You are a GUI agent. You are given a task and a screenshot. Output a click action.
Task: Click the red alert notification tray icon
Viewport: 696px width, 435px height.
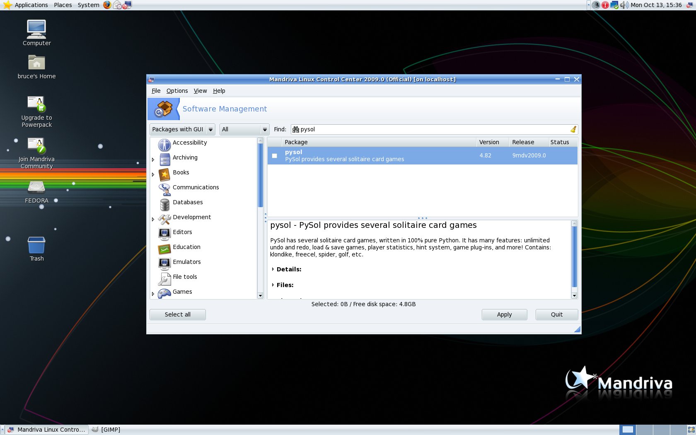(605, 5)
